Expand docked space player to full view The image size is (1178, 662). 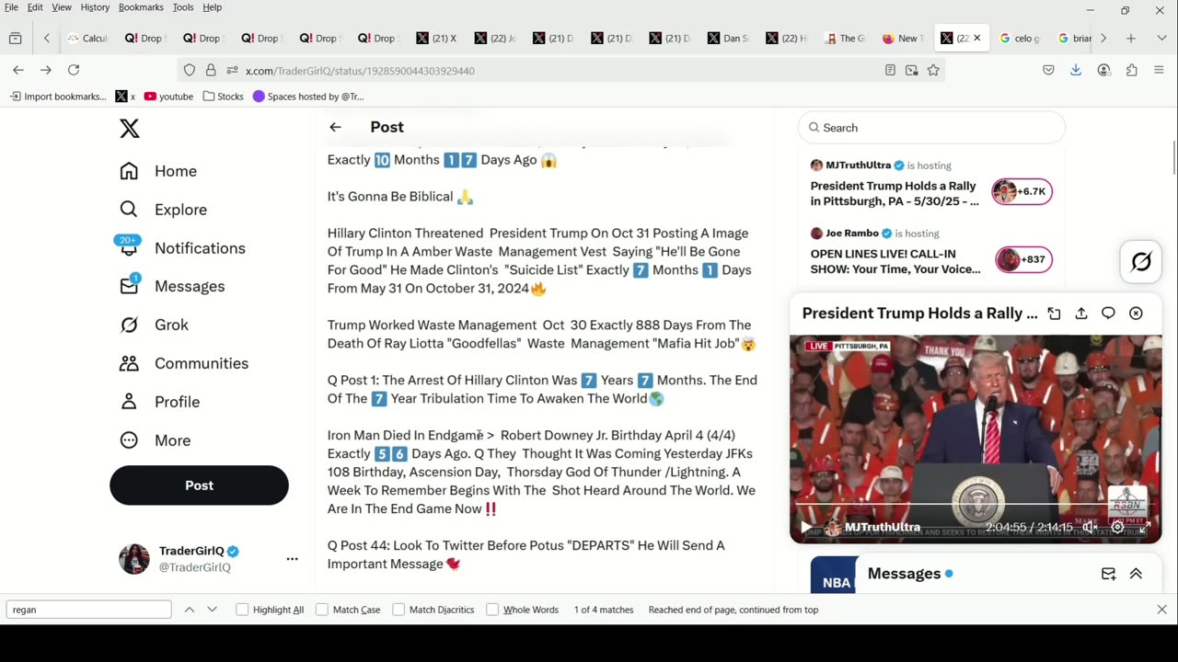pos(1054,314)
